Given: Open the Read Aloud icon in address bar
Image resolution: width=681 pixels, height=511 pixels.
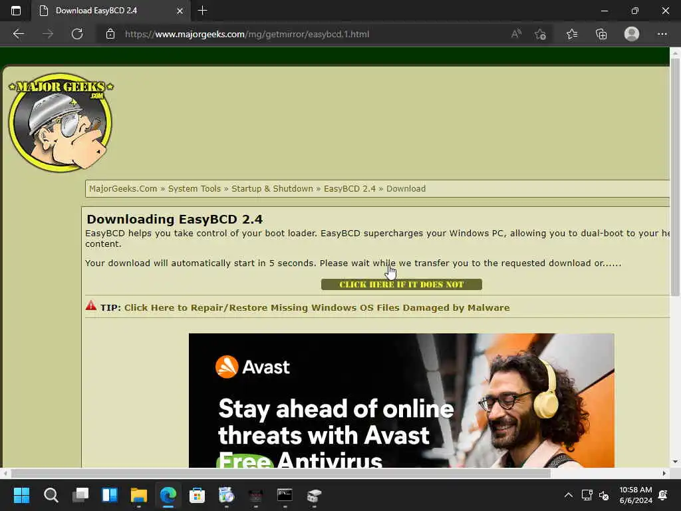Looking at the screenshot, I should pyautogui.click(x=516, y=34).
